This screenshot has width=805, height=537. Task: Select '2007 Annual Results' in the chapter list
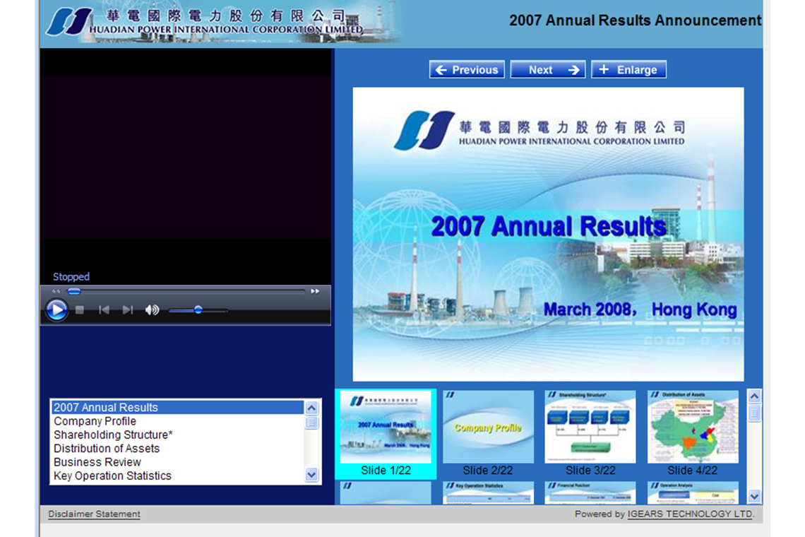[178, 408]
